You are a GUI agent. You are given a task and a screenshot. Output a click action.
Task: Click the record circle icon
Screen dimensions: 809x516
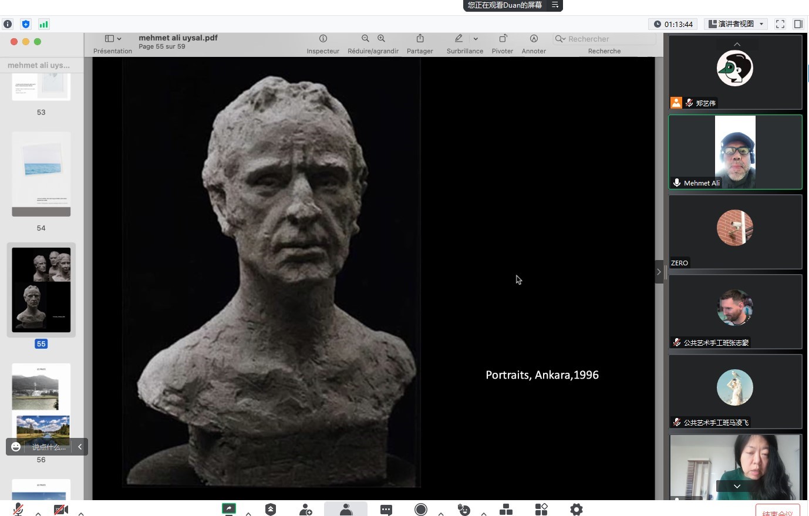(421, 509)
